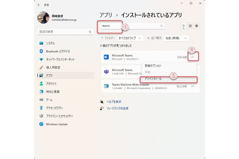This screenshot has height=159, width=239.
Task: Choose 移動 from the context menu
Action: [169, 72]
